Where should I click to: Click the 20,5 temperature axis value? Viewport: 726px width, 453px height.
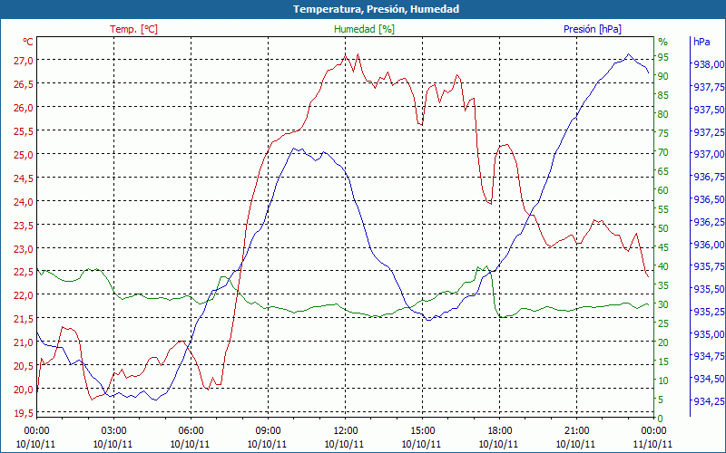click(24, 366)
